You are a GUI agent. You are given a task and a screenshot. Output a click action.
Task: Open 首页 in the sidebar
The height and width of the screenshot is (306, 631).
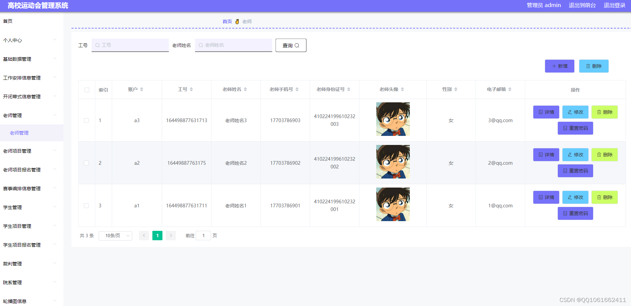pos(32,21)
